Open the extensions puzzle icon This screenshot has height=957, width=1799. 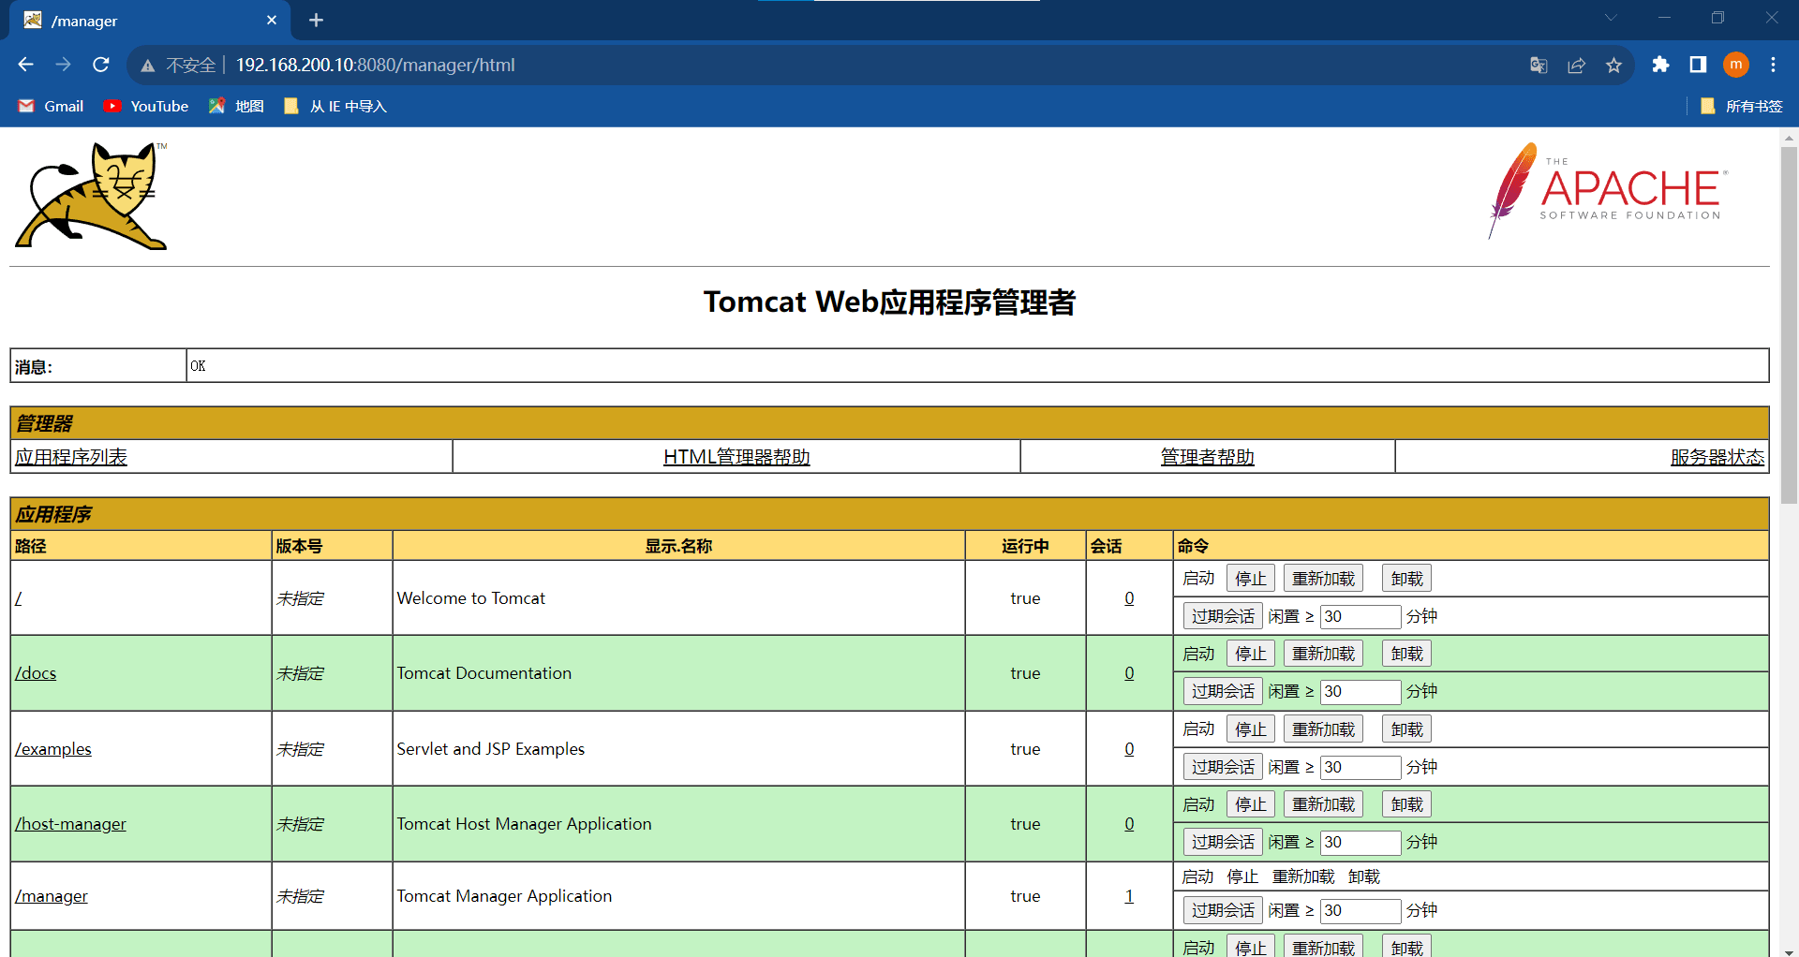1660,65
